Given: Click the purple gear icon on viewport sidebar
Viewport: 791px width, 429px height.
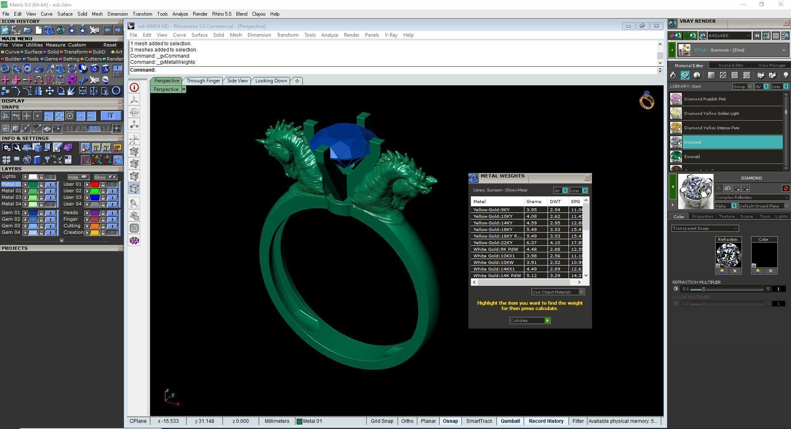Looking at the screenshot, I should pos(134,240).
